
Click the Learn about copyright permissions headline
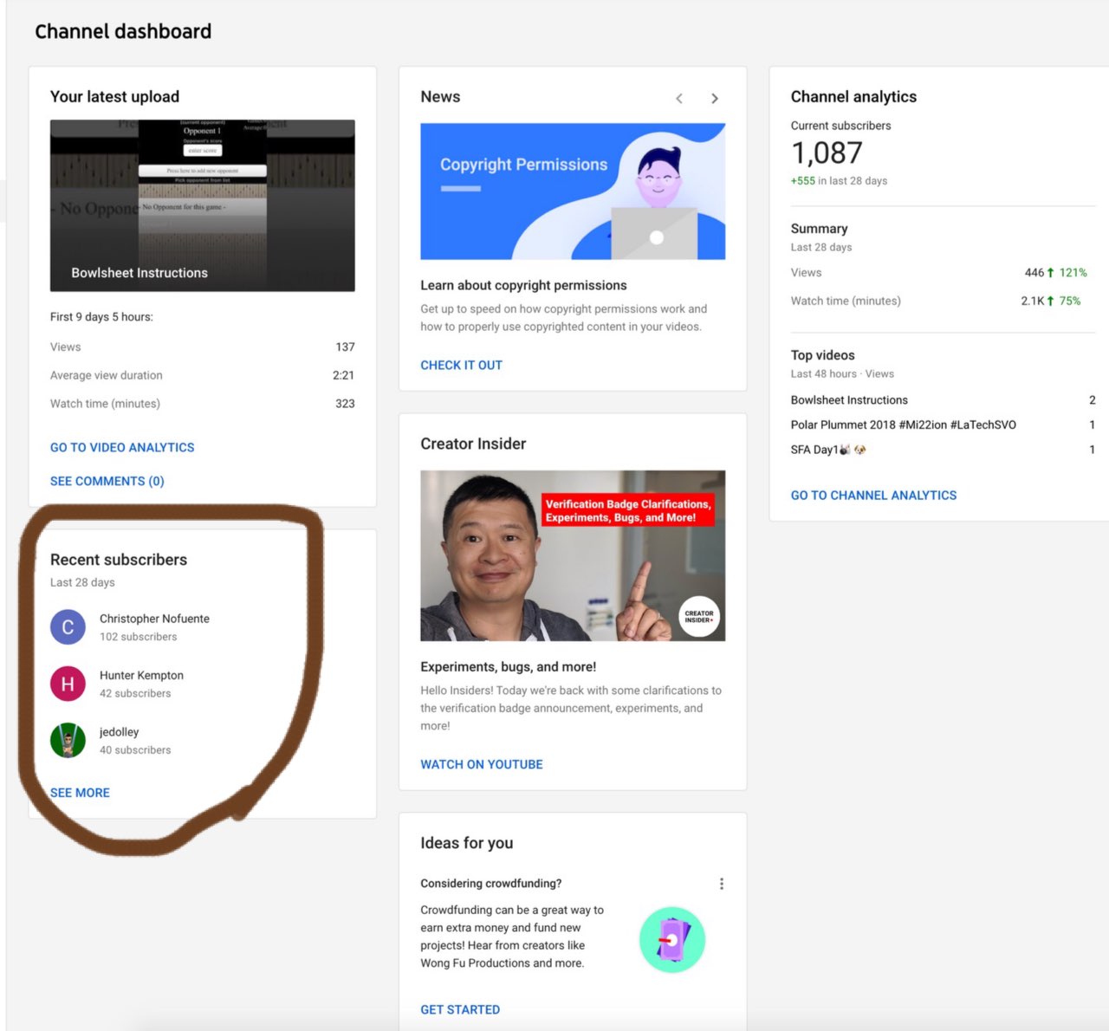coord(523,286)
